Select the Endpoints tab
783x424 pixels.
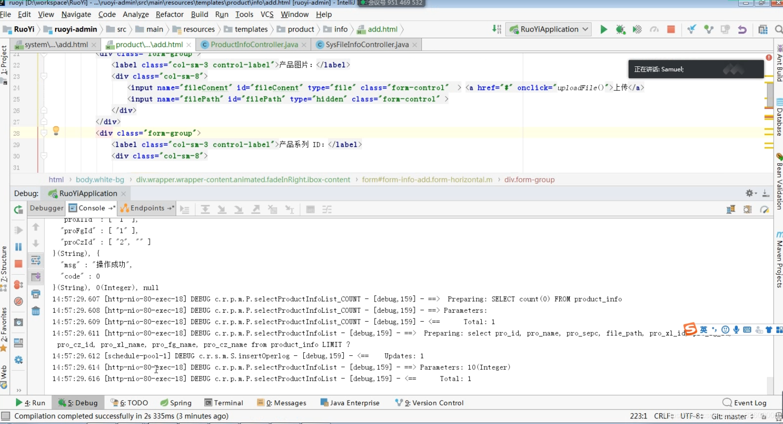point(147,208)
